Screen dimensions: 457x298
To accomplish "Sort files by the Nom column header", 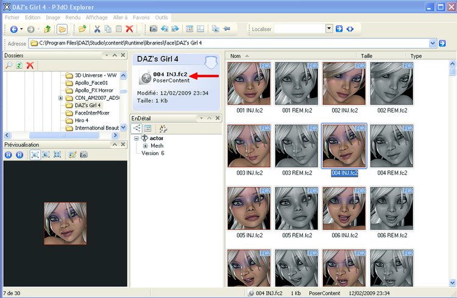I will tap(291, 56).
